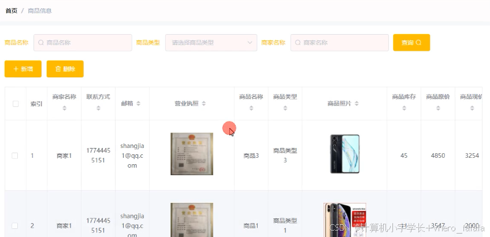Click the current price 3254
Screen dimensions: 490x237
click(472, 155)
